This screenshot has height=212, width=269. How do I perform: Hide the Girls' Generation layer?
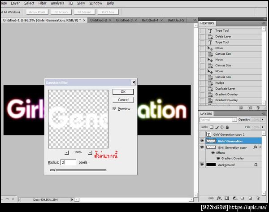(202, 141)
